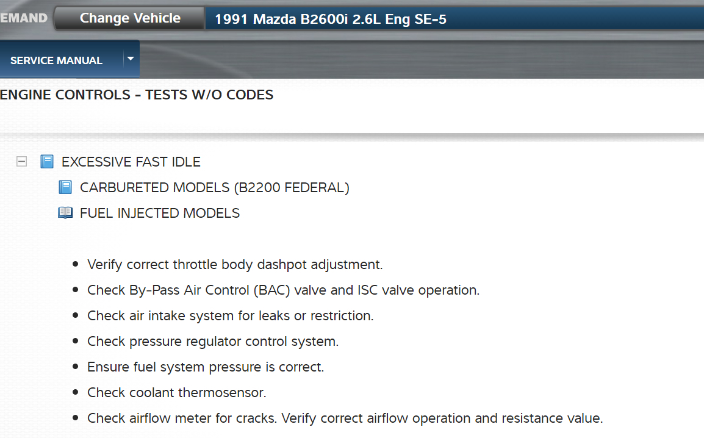The image size is (704, 438).
Task: Click the pressure regulator control system line
Action: 213,342
